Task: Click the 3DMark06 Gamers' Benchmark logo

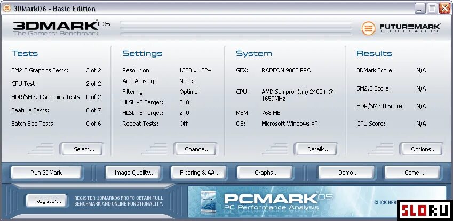Action: pyautogui.click(x=61, y=27)
